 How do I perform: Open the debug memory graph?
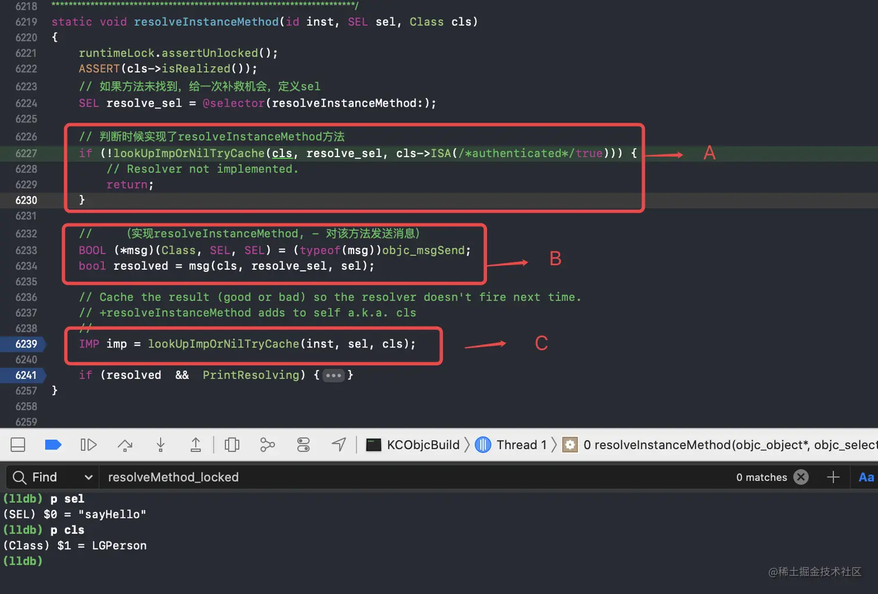pos(267,445)
